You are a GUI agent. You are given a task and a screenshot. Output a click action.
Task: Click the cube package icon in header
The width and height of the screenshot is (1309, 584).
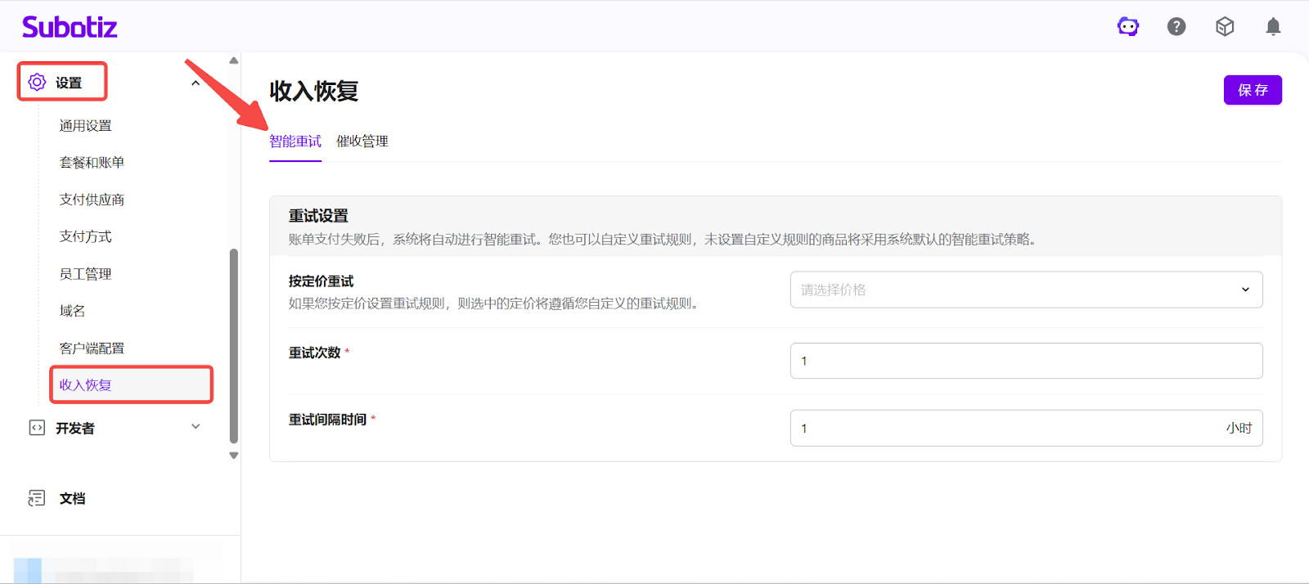[1225, 27]
